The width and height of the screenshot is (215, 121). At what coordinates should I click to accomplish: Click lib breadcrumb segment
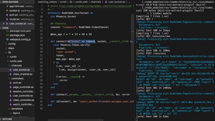click(71, 2)
